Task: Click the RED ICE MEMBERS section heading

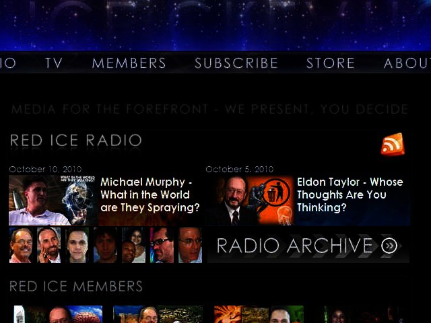Action: coord(75,287)
